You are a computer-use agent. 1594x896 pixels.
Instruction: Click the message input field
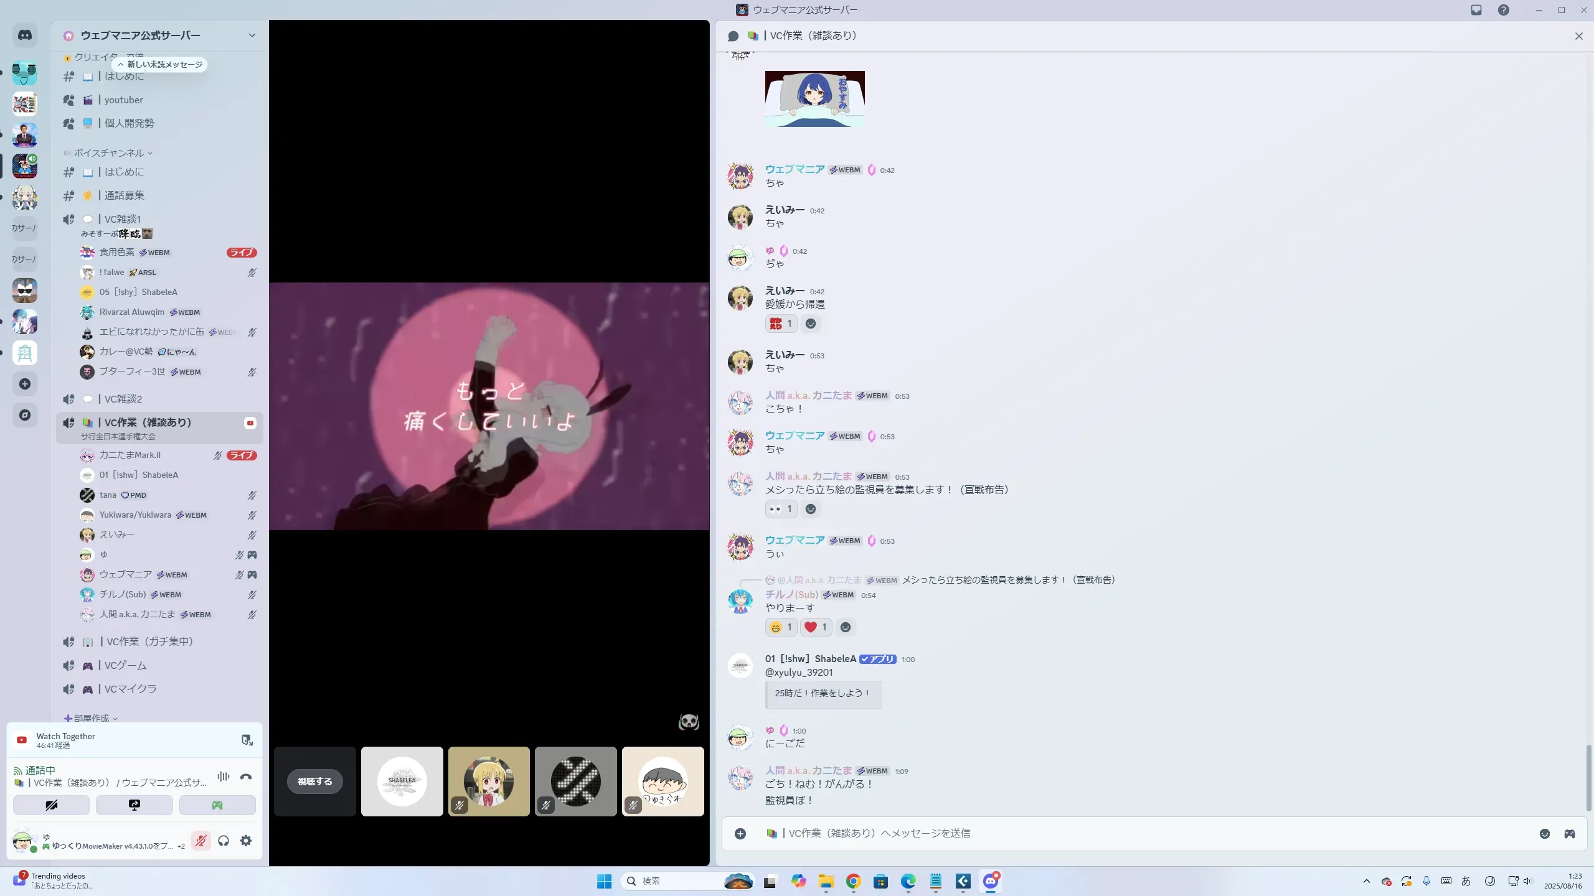1121,834
